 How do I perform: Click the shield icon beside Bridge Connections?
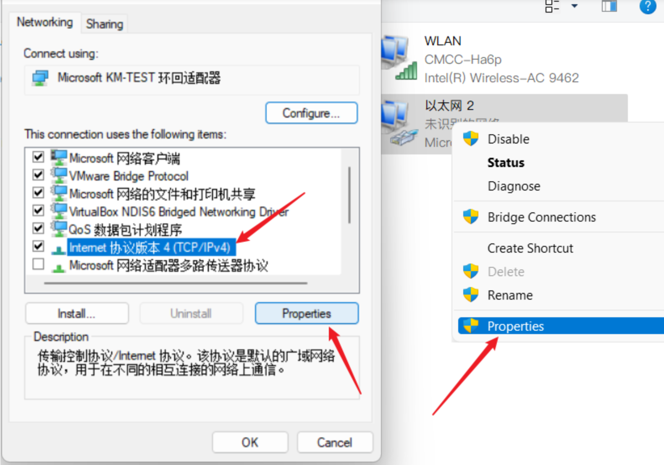pyautogui.click(x=471, y=217)
